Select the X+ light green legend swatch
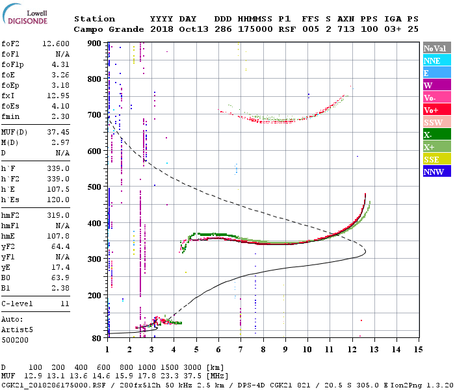The height and width of the screenshot is (390, 455). [437, 146]
